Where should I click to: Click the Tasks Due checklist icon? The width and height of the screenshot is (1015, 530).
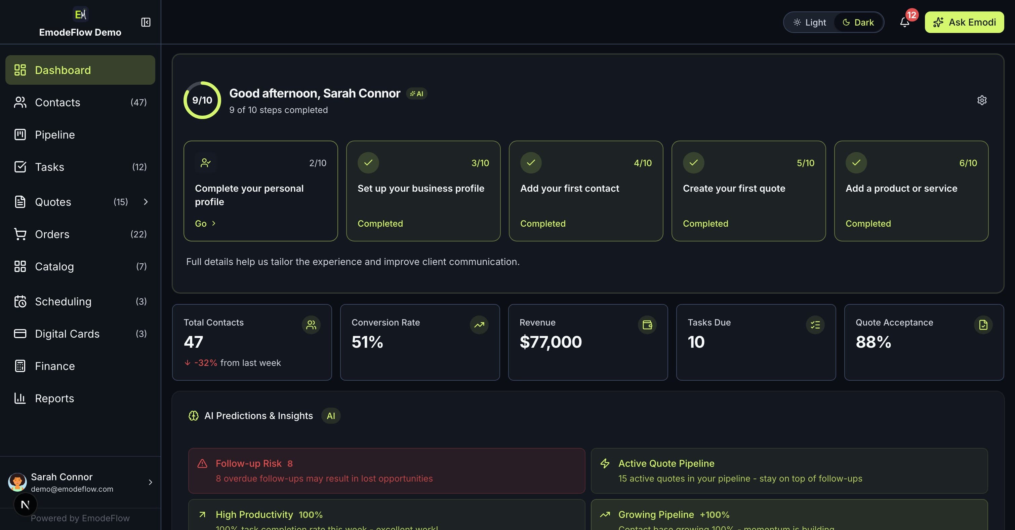pyautogui.click(x=815, y=325)
